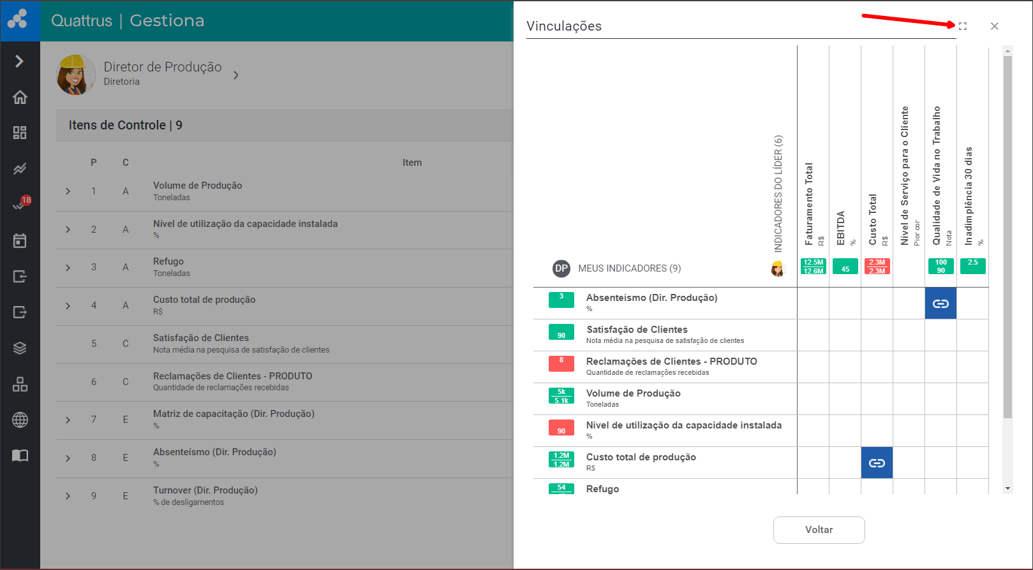Open the globe sidebar icon
This screenshot has height=570, width=1033.
pos(20,420)
